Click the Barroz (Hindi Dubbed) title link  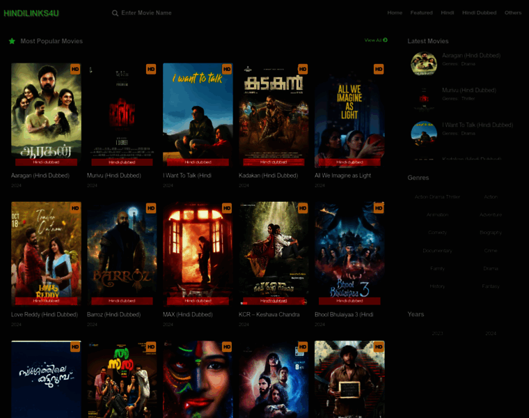tap(113, 314)
